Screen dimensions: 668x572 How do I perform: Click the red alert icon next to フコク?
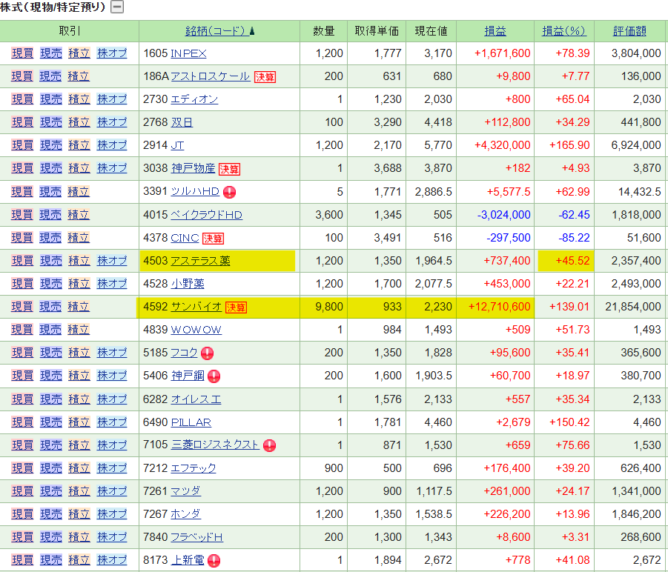click(x=208, y=353)
